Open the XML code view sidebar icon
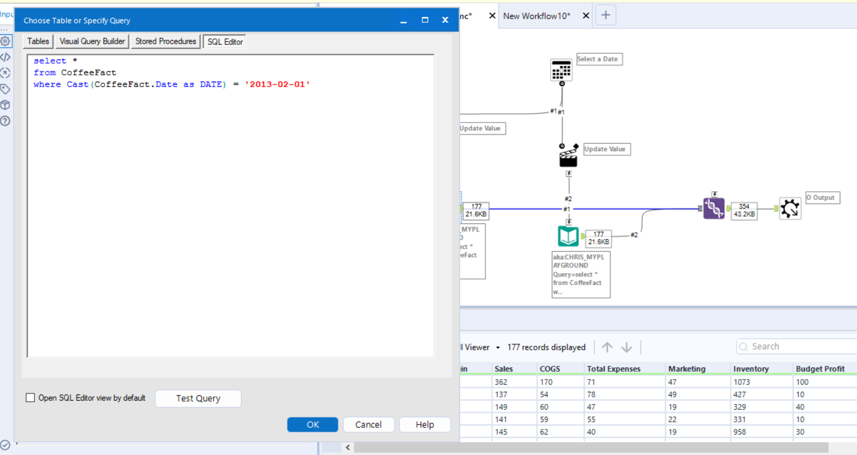The image size is (857, 455). [x=6, y=57]
